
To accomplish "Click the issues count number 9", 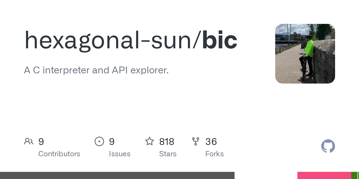I will coord(112,142).
